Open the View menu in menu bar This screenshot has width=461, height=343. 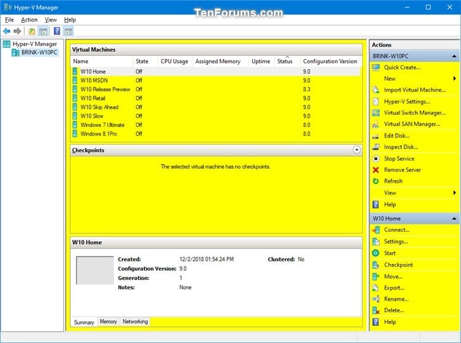tap(50, 20)
